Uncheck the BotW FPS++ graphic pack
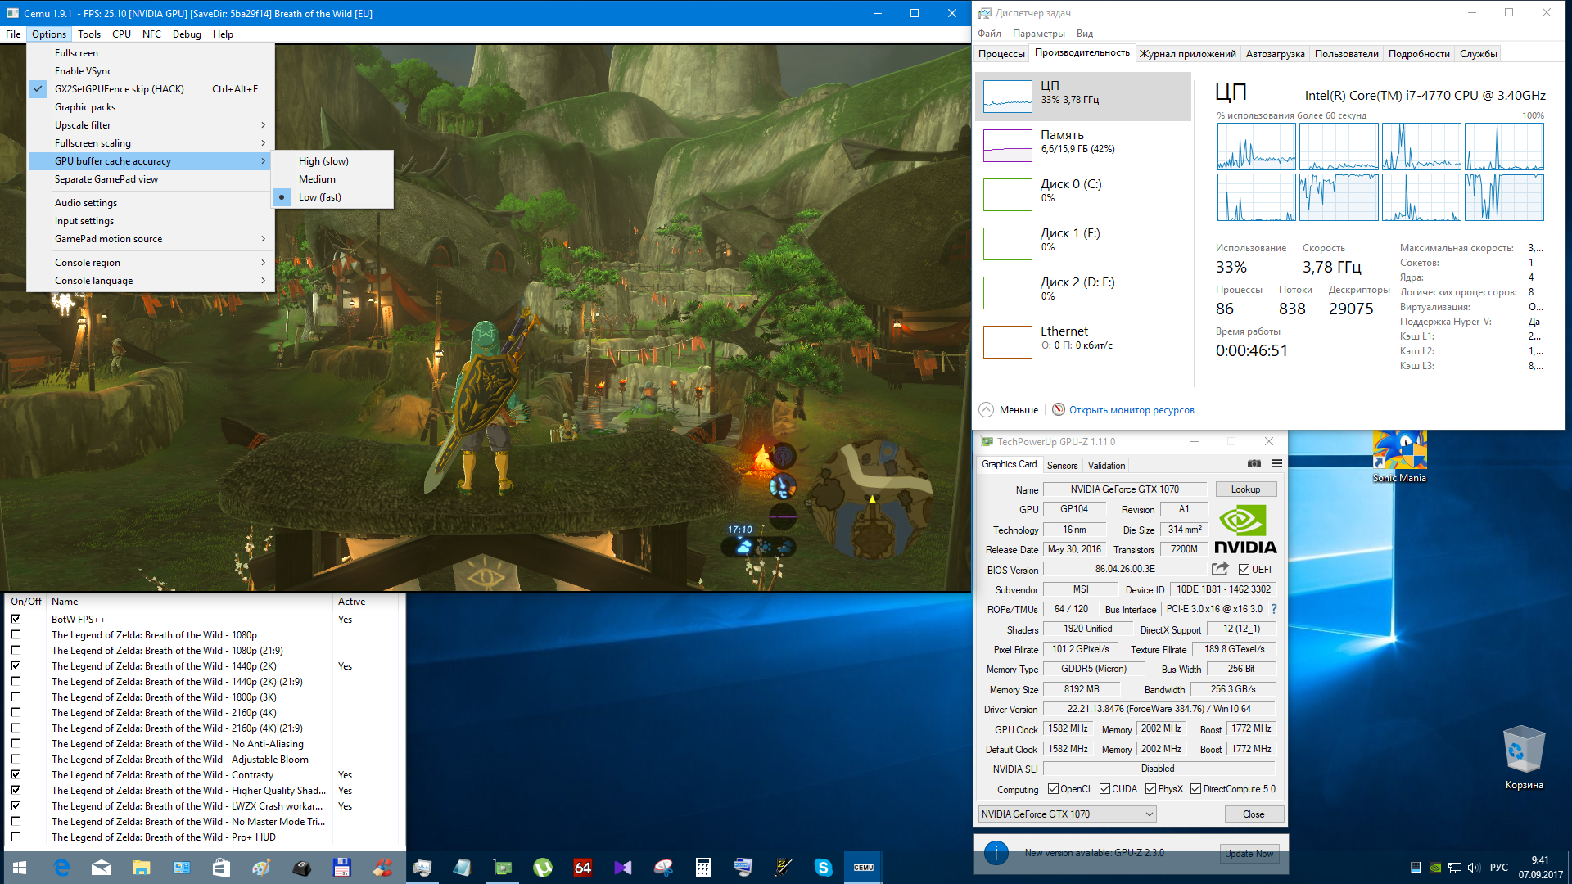Screen dimensions: 1572x884 pyautogui.click(x=16, y=620)
